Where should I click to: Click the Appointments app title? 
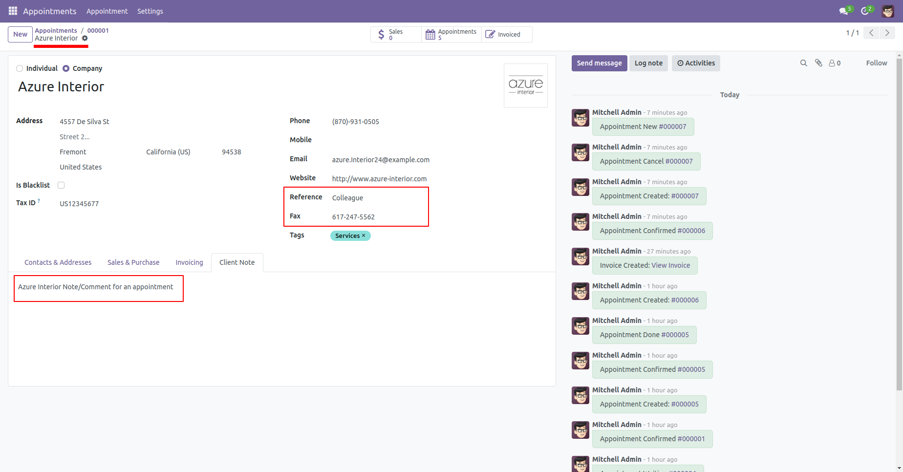[x=49, y=11]
